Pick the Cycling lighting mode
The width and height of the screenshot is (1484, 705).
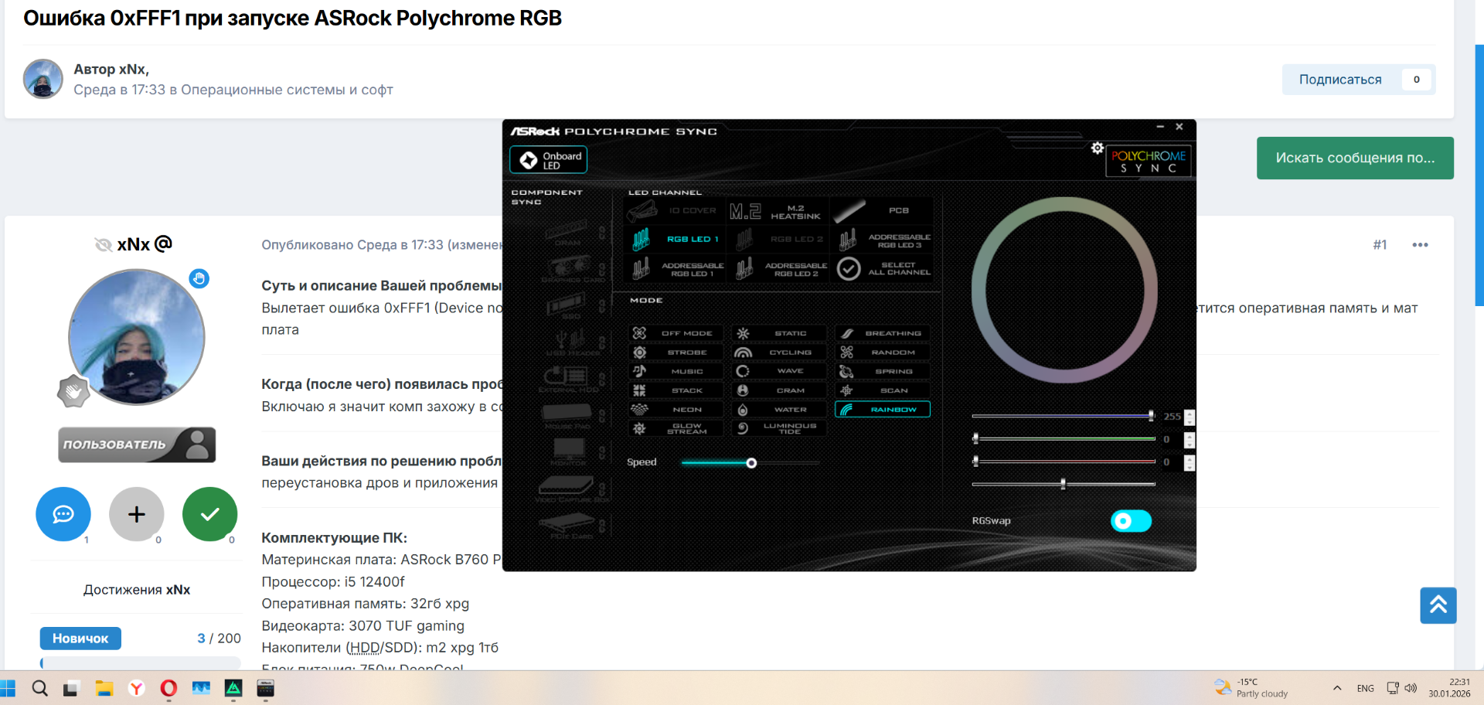779,352
